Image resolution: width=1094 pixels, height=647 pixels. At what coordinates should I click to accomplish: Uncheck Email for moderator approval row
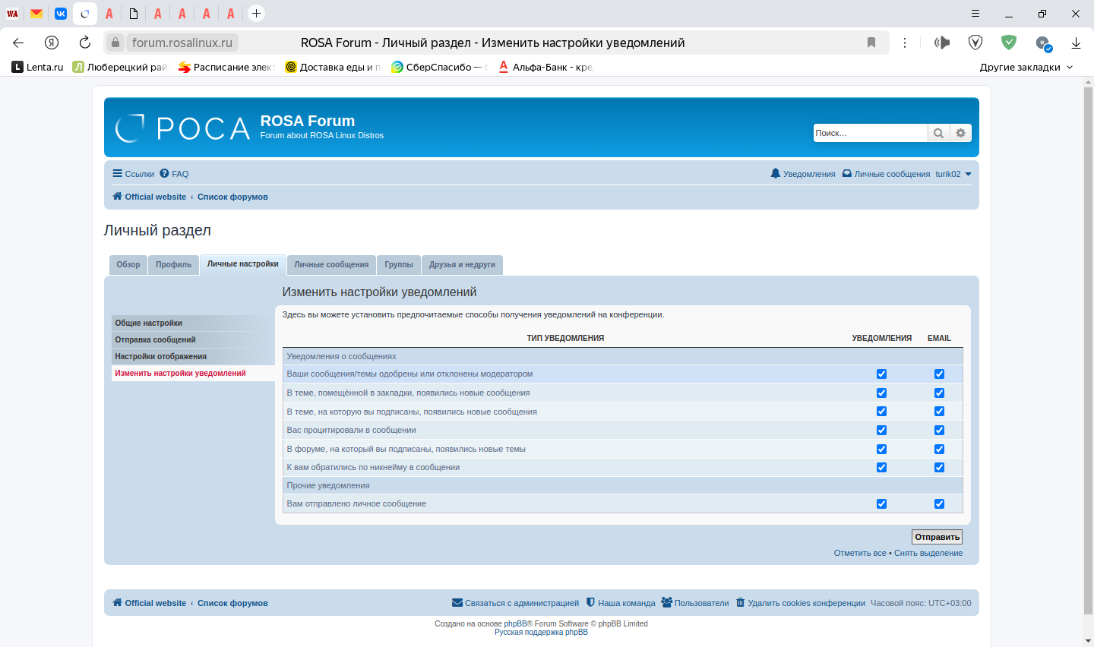coord(939,374)
